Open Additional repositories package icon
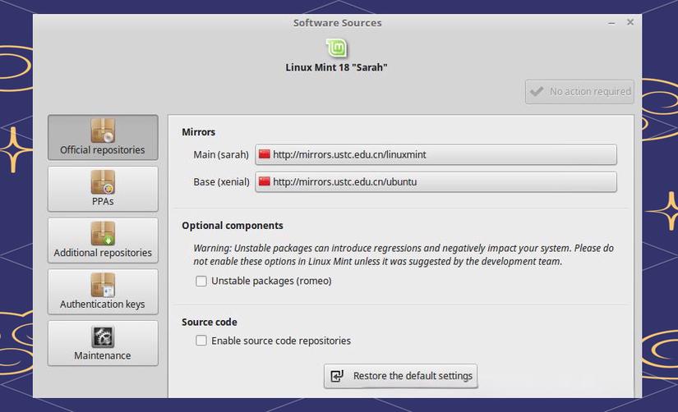 103,233
